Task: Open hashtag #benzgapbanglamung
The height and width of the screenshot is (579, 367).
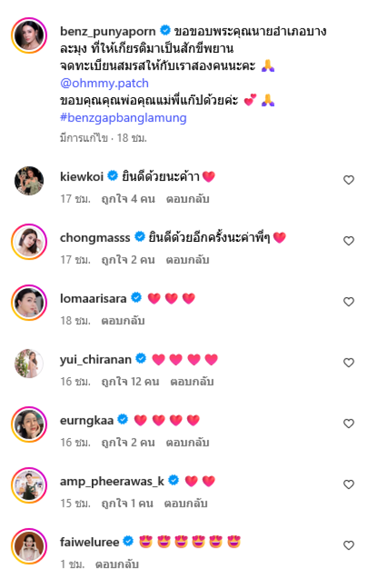Action: pyautogui.click(x=123, y=118)
